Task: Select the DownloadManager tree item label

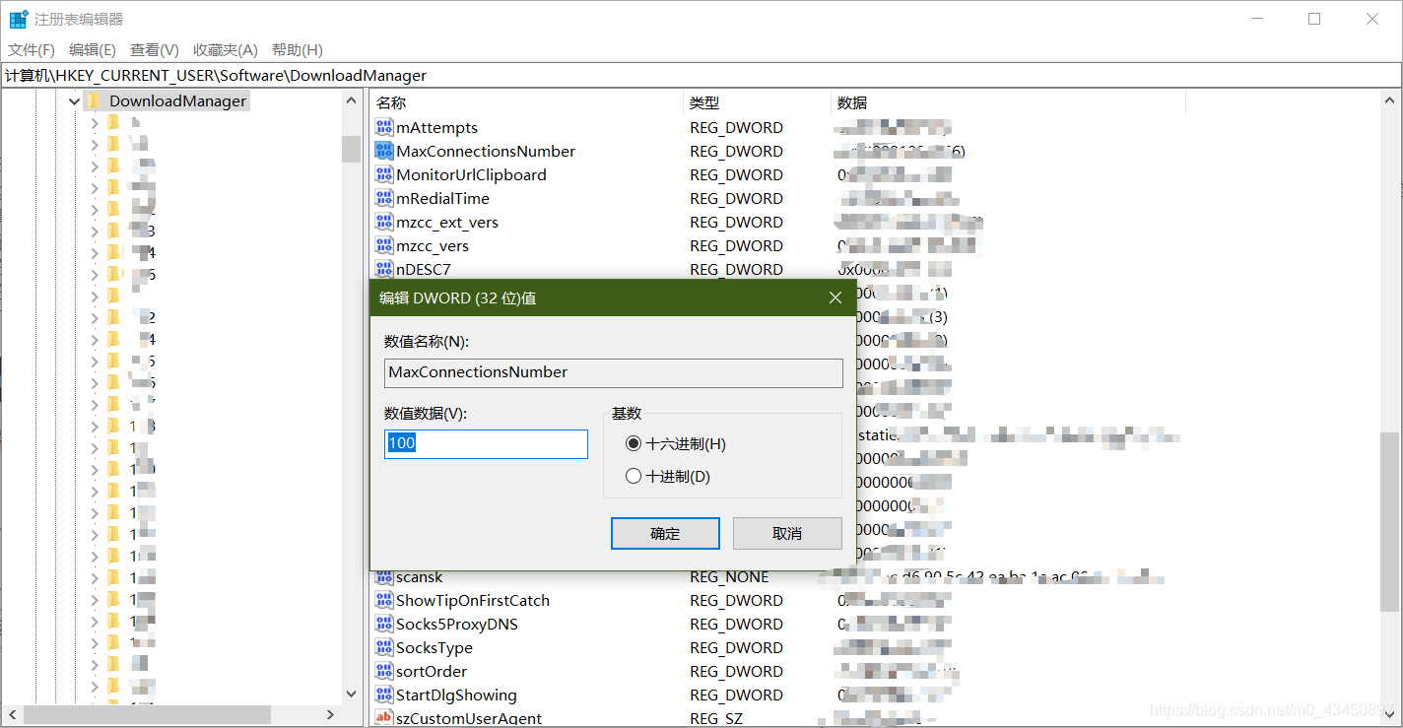Action: [x=177, y=100]
